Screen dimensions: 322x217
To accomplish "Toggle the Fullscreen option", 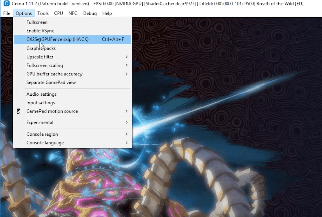I will point(38,23).
